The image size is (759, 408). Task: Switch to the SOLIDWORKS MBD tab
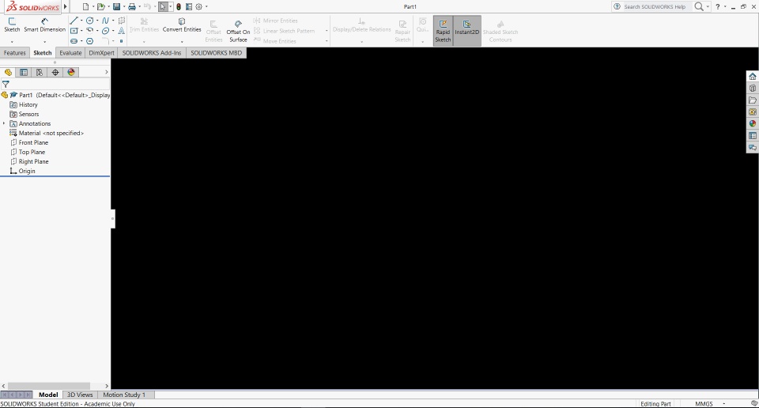click(x=217, y=53)
